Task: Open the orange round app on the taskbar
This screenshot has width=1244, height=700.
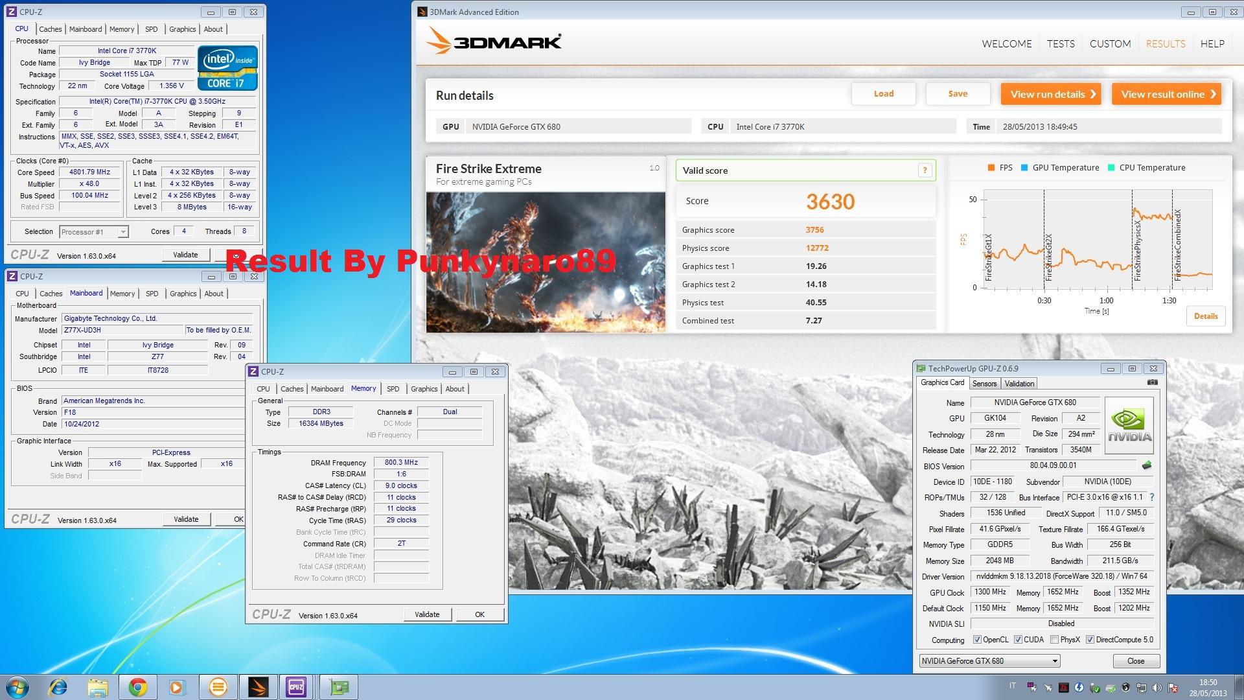Action: click(x=218, y=687)
